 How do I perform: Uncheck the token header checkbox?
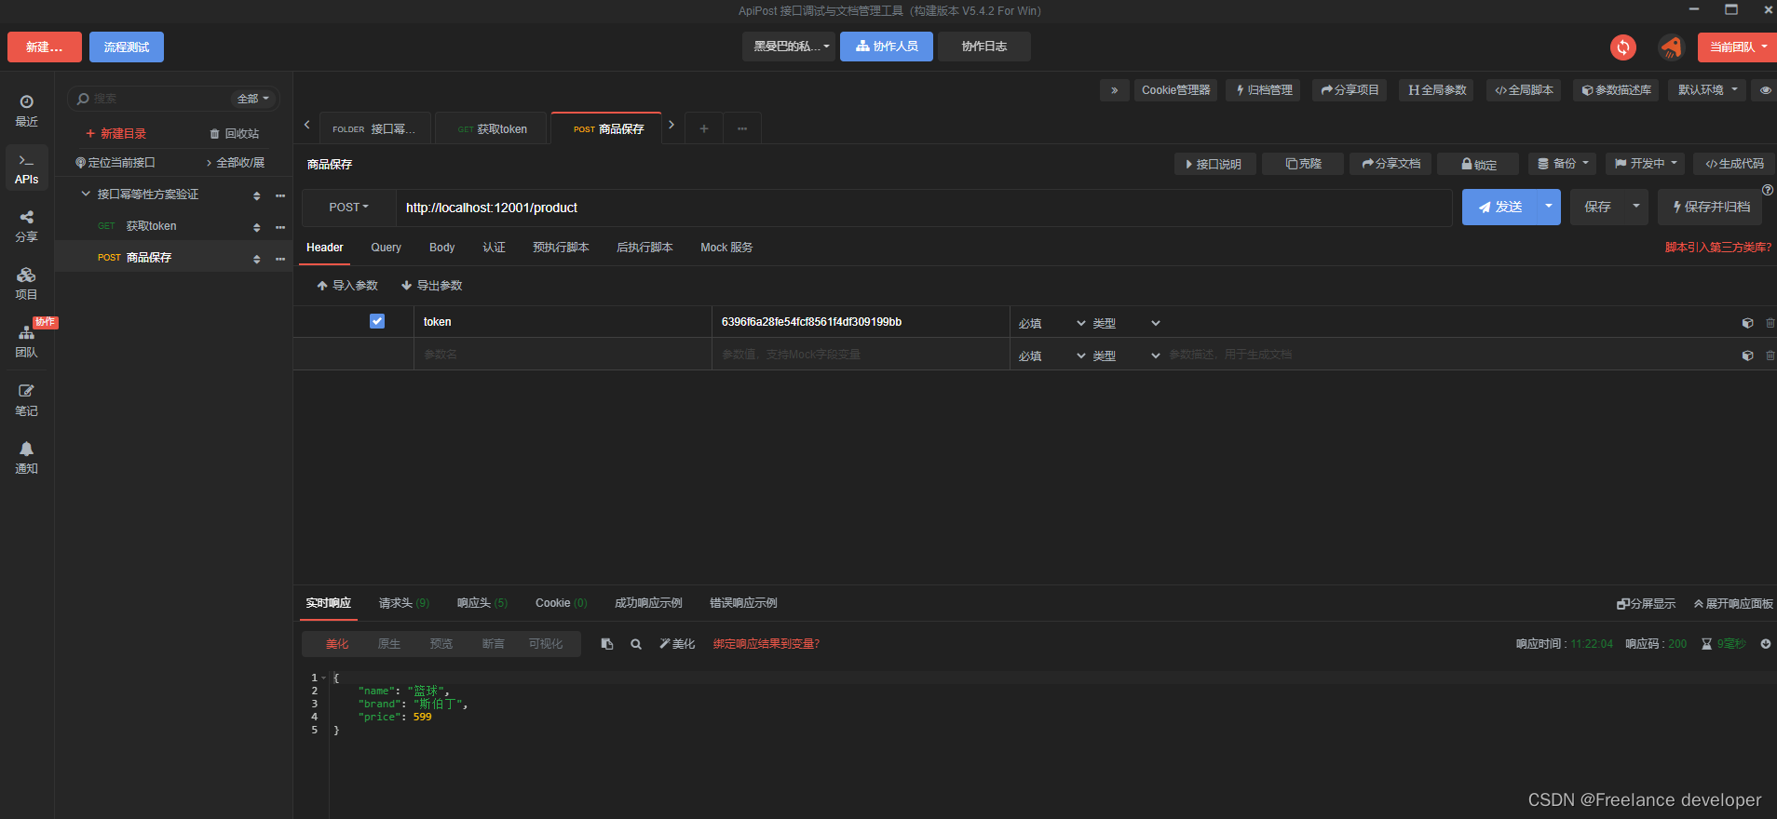[377, 321]
